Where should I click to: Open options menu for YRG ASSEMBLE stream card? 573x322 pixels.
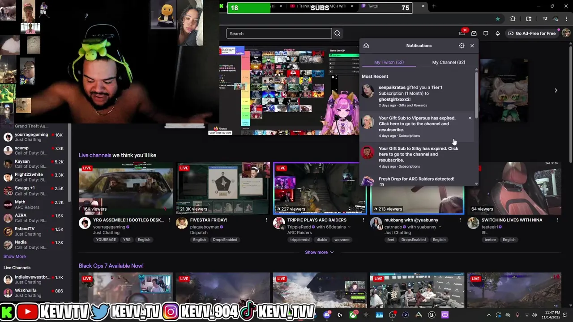point(169,220)
